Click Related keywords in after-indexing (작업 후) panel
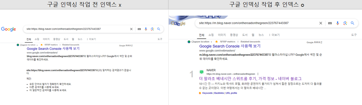362x105 pixels. pyautogui.click(x=250, y=42)
